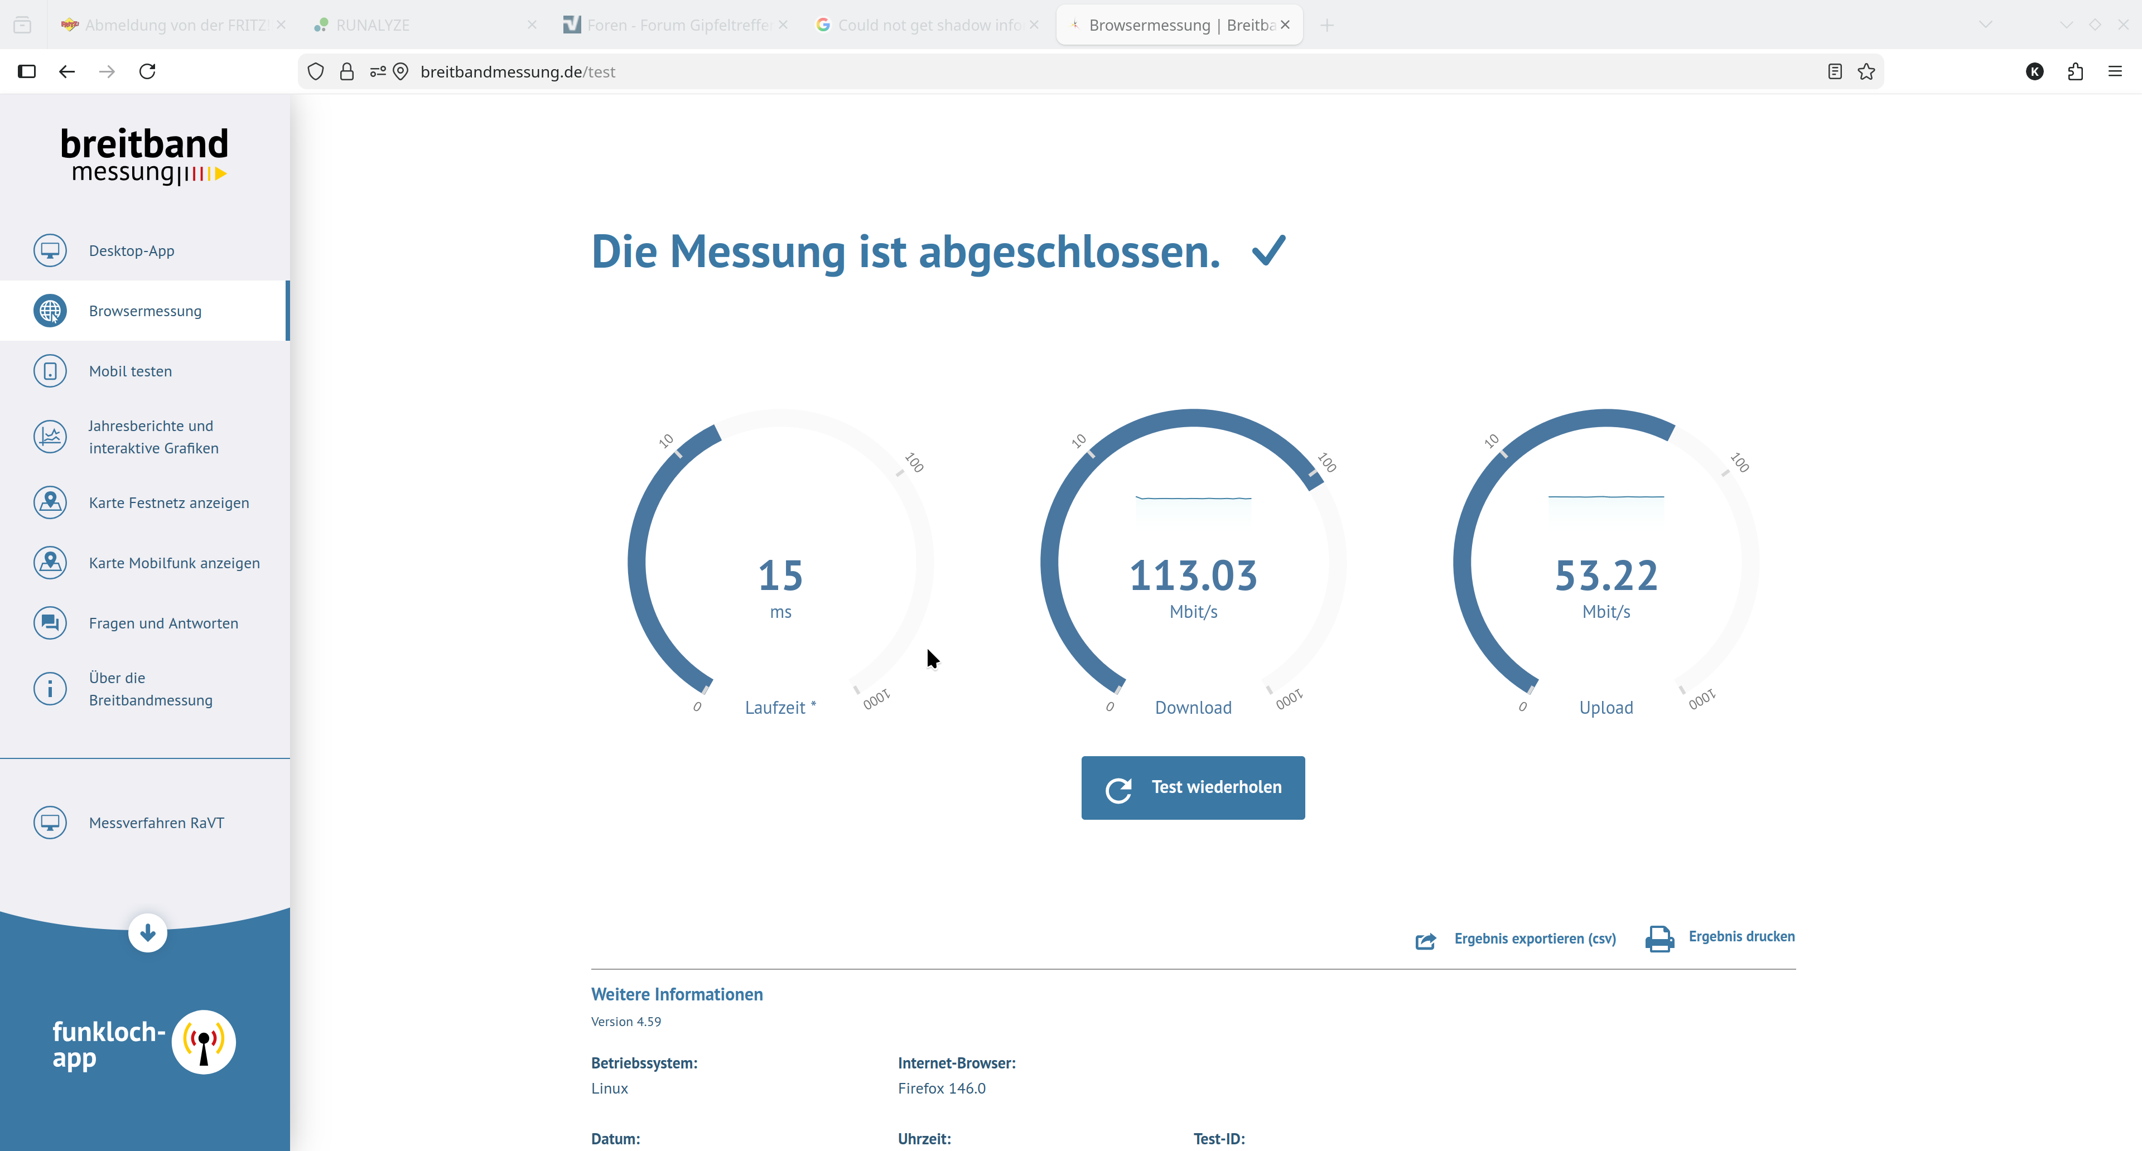Click the funkloch-app antenna logo

coord(204,1042)
